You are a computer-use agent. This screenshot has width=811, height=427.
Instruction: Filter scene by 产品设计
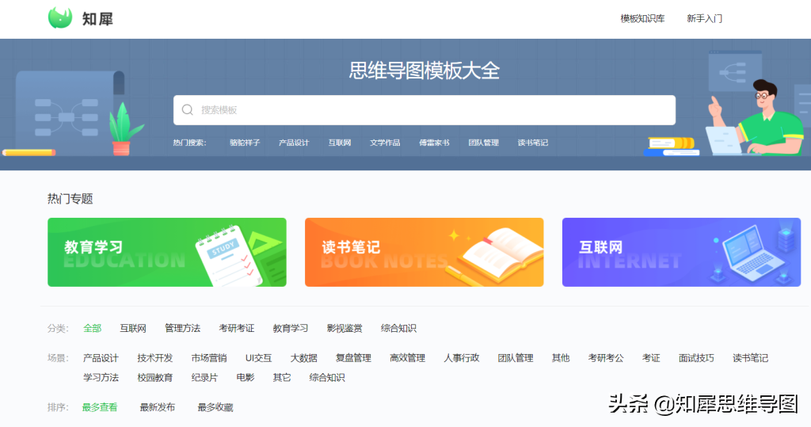click(x=101, y=357)
